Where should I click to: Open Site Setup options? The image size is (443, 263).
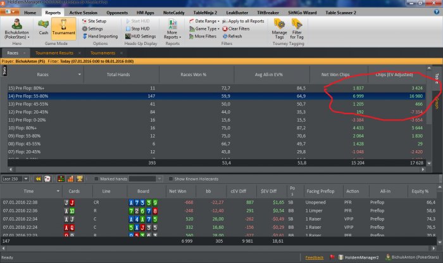pyautogui.click(x=94, y=21)
